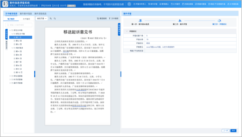This screenshot has width=242, height=137.
Task: Open 评查材料导入 in the top toolbar
Action: coord(140,4)
